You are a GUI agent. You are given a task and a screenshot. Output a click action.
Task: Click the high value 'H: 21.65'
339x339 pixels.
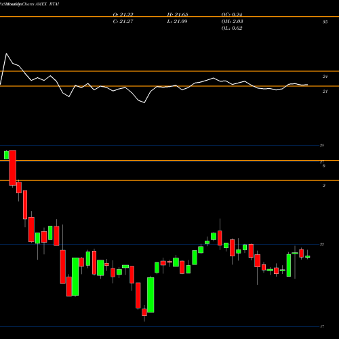pyautogui.click(x=178, y=14)
